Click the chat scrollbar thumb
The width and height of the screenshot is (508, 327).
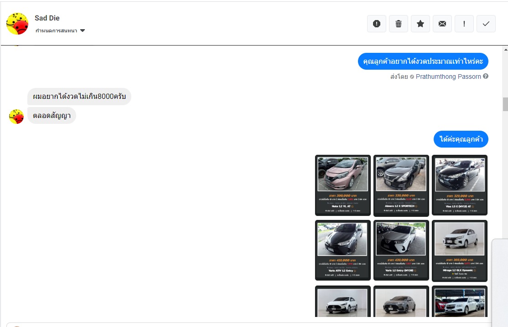point(505,104)
